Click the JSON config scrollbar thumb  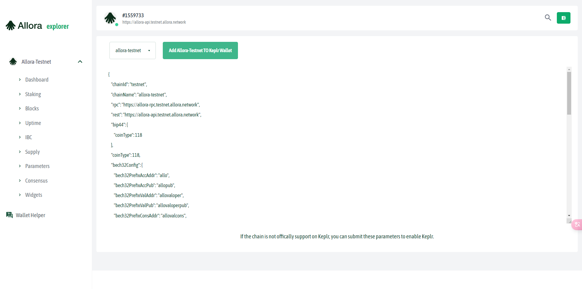569,93
